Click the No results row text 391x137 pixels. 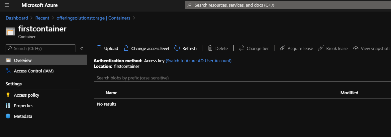pos(107,104)
